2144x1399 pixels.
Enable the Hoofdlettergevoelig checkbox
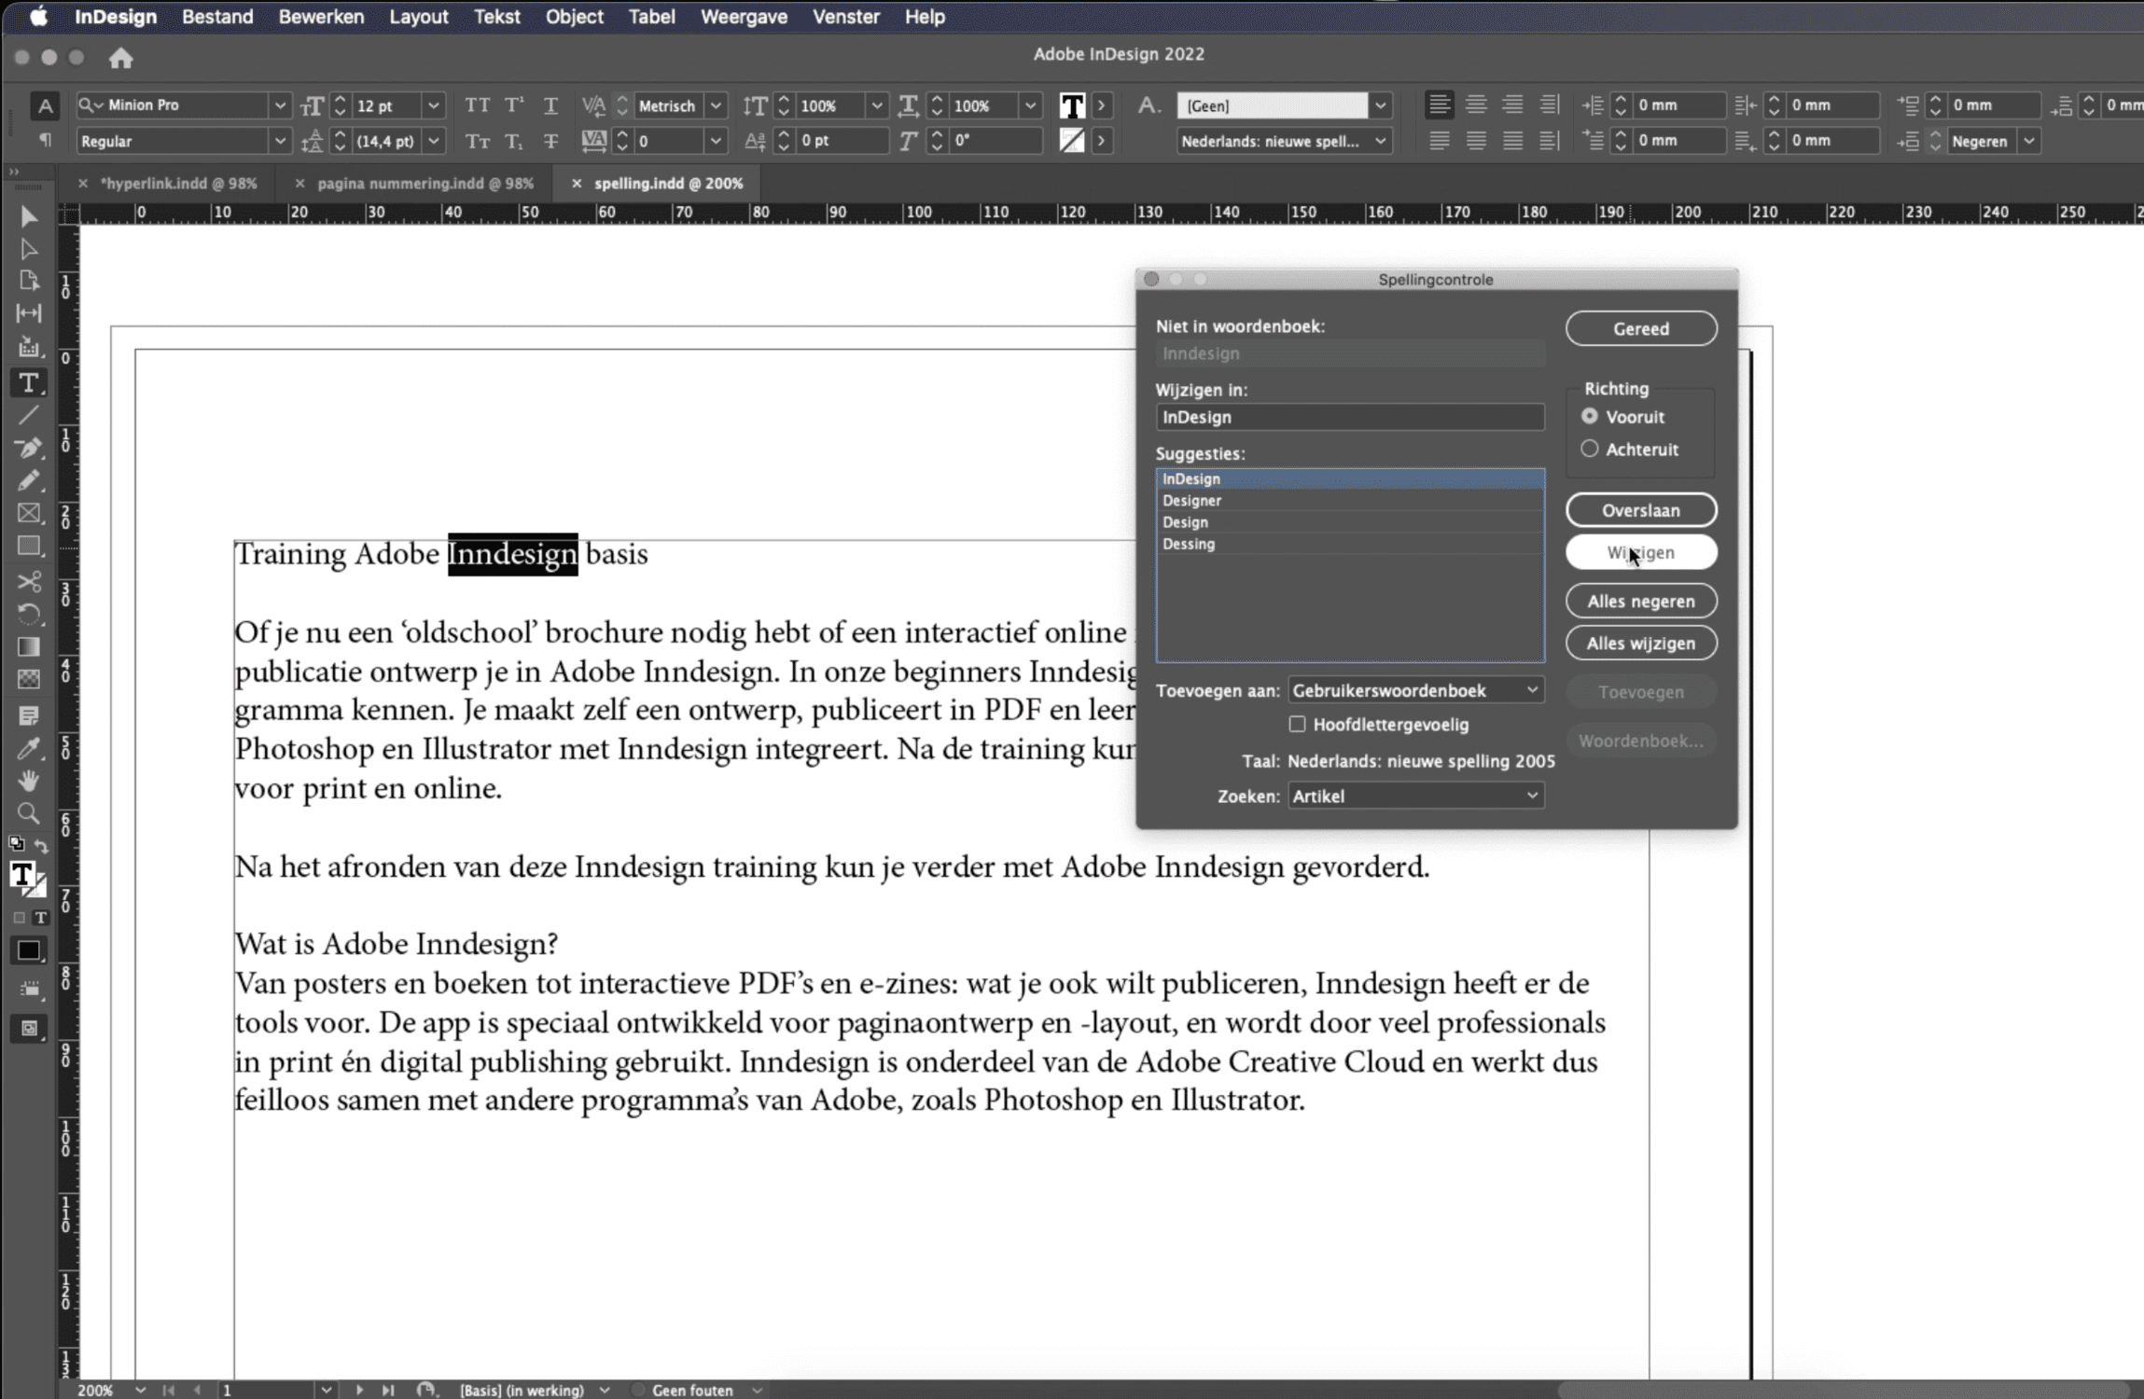pos(1297,724)
